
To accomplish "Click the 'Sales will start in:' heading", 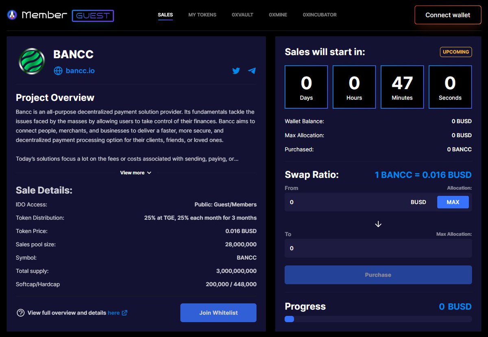I will [x=325, y=52].
